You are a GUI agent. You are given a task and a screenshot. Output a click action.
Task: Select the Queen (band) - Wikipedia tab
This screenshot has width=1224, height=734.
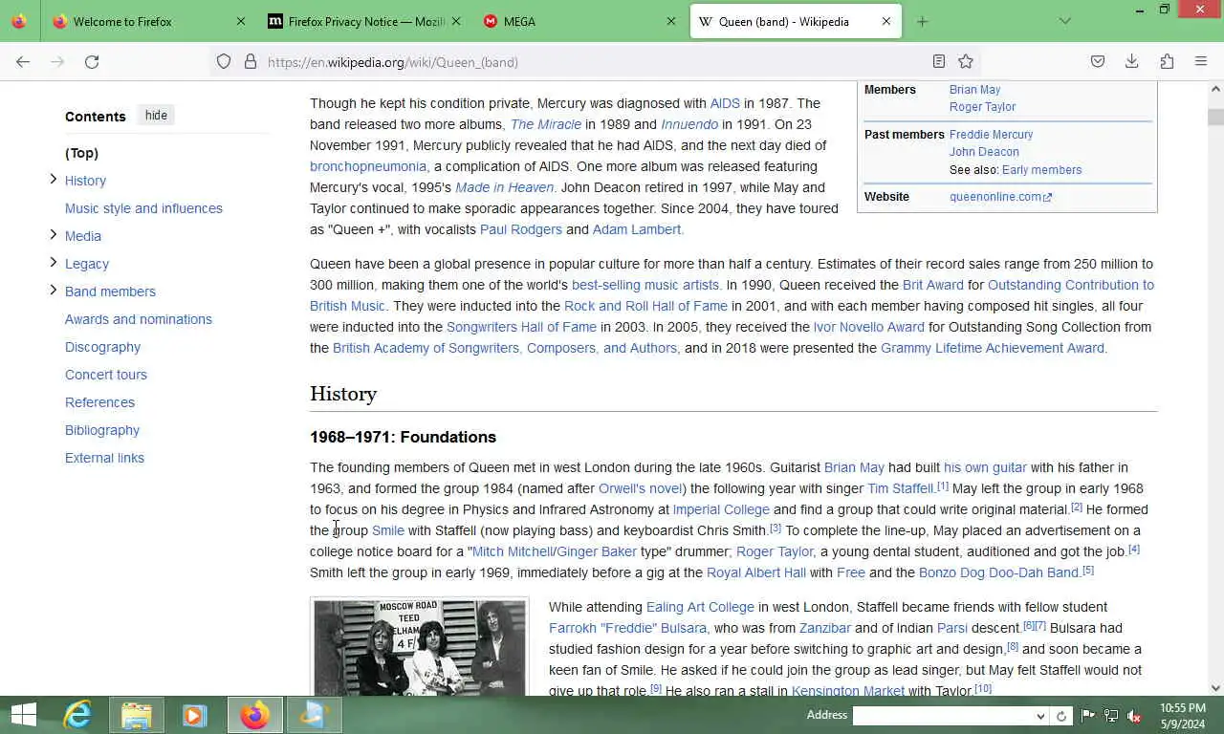pyautogui.click(x=796, y=21)
